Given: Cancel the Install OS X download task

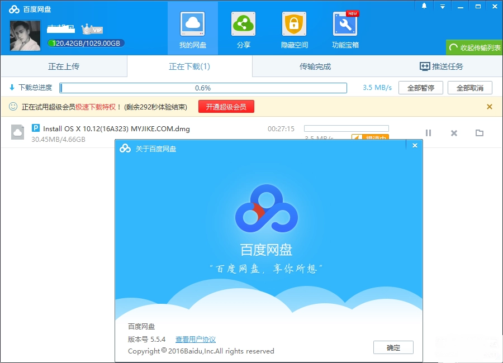Looking at the screenshot, I should point(454,133).
